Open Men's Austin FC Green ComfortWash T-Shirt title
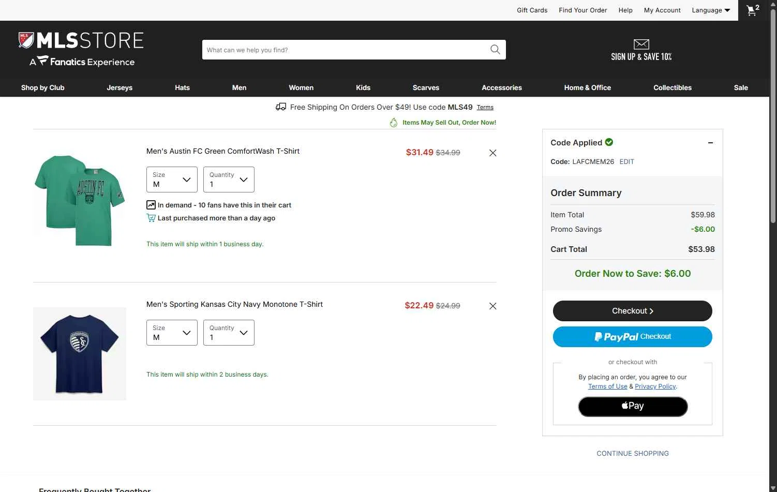 [x=223, y=151]
